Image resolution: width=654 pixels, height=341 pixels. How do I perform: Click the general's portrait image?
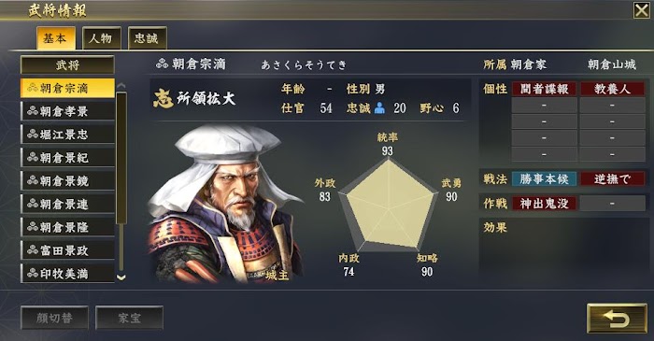[x=225, y=205]
